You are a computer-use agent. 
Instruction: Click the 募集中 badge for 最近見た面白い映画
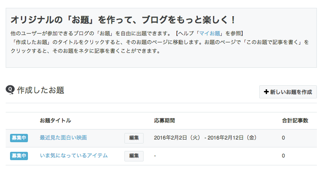click(19, 138)
